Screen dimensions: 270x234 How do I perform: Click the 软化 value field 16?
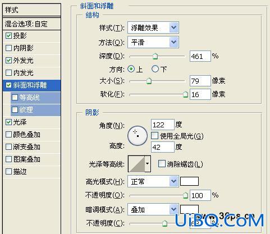(x=200, y=94)
